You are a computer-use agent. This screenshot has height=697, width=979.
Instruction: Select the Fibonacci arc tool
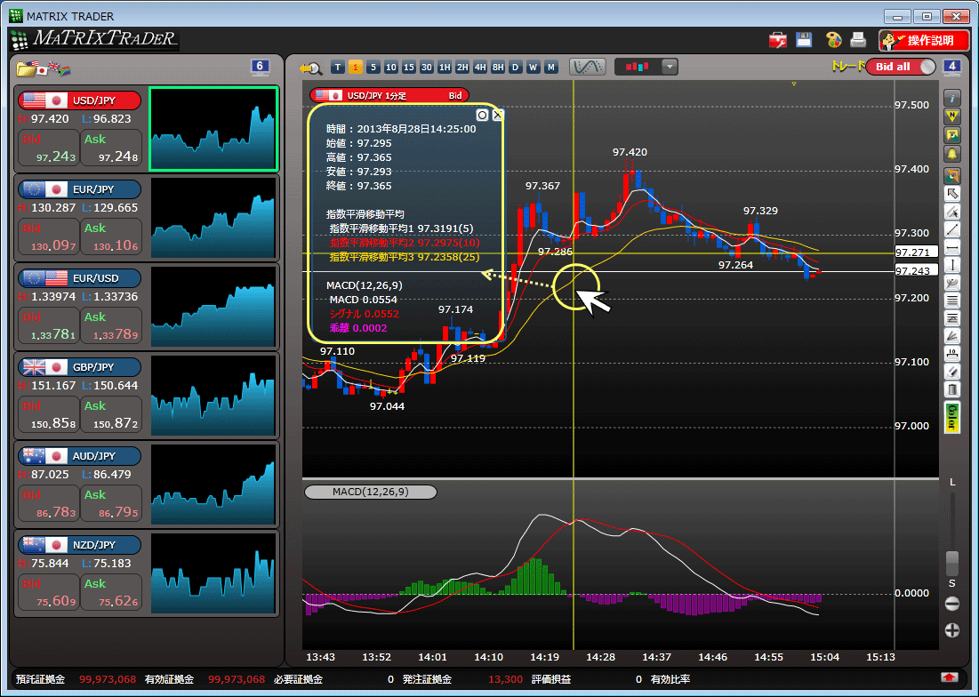952,284
